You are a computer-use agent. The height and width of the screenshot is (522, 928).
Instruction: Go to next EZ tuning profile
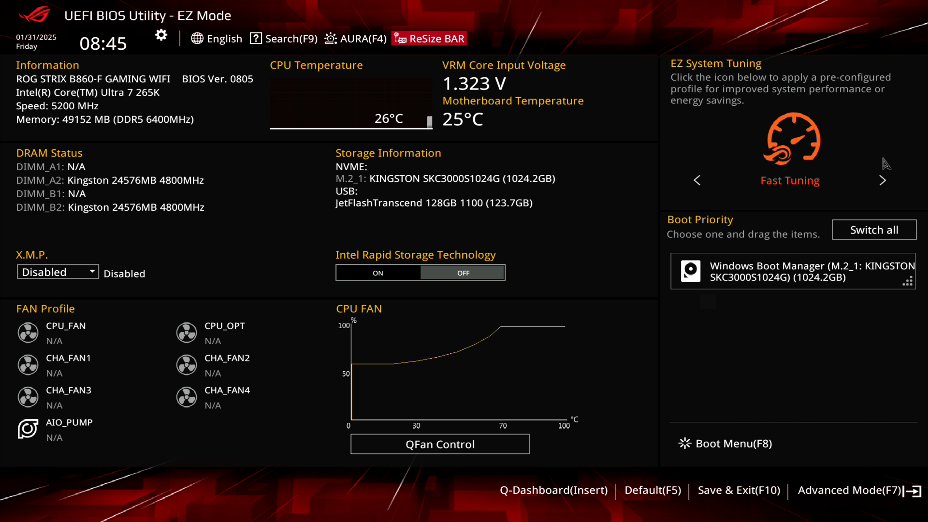tap(883, 180)
